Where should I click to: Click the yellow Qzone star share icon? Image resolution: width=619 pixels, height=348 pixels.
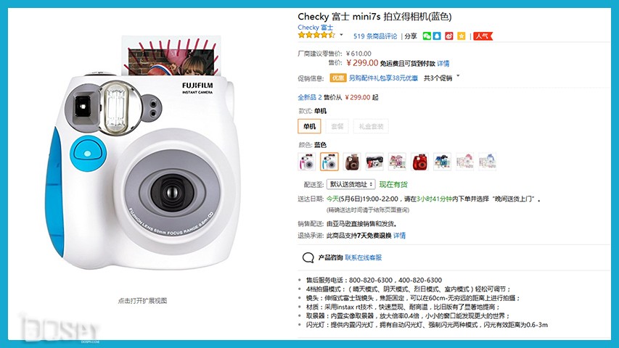coord(461,36)
